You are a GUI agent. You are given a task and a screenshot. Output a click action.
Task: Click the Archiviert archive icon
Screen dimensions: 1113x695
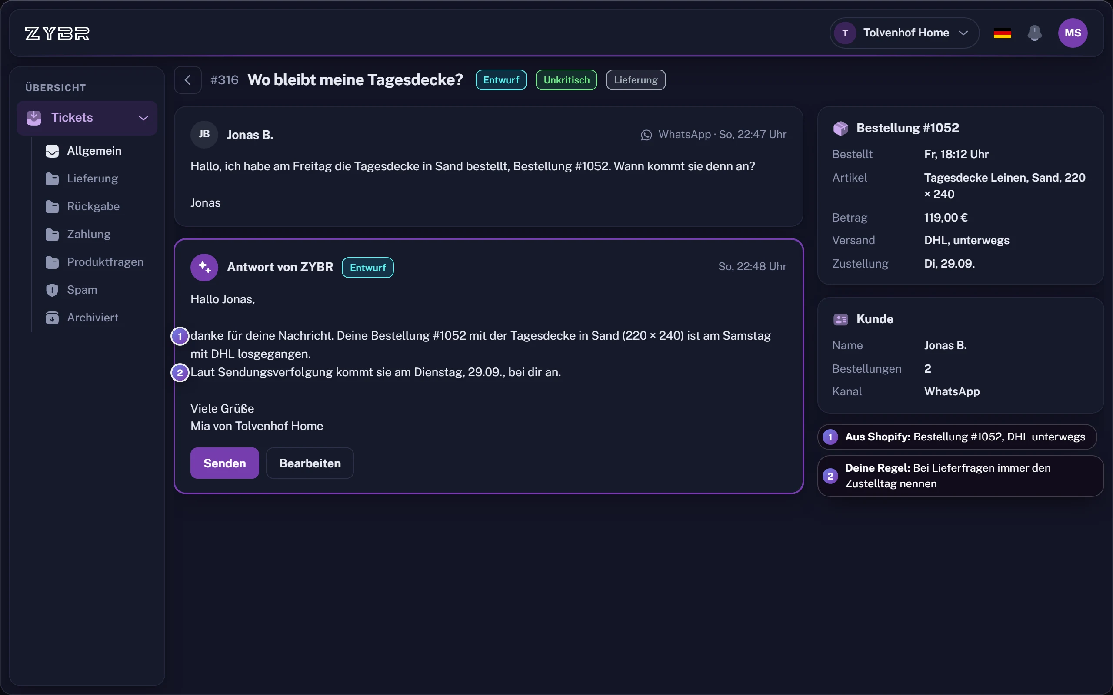[52, 318]
